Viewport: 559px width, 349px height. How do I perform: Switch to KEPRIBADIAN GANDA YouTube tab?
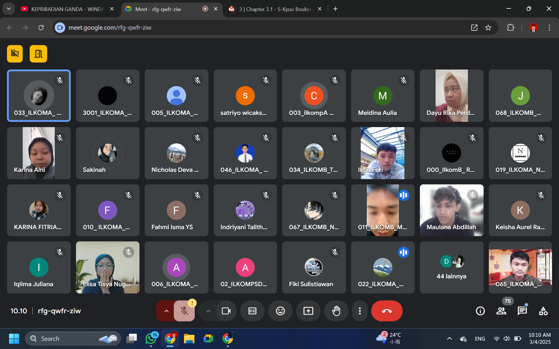pyautogui.click(x=67, y=9)
